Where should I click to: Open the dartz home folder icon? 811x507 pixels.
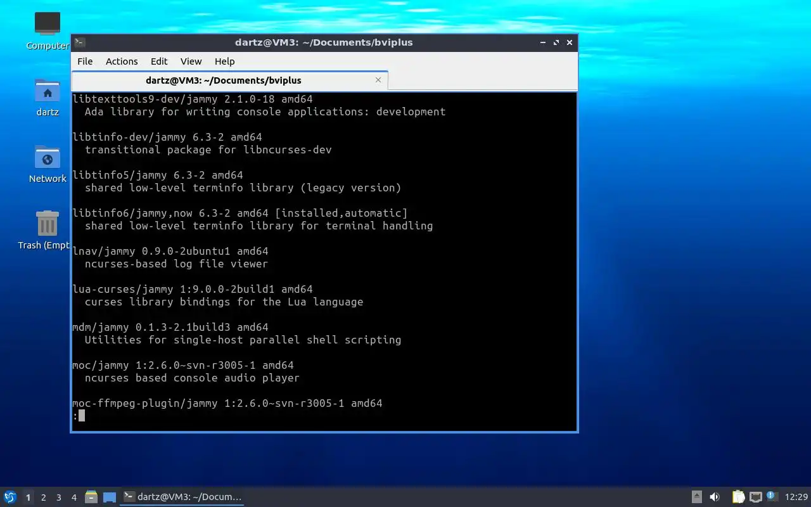click(48, 98)
